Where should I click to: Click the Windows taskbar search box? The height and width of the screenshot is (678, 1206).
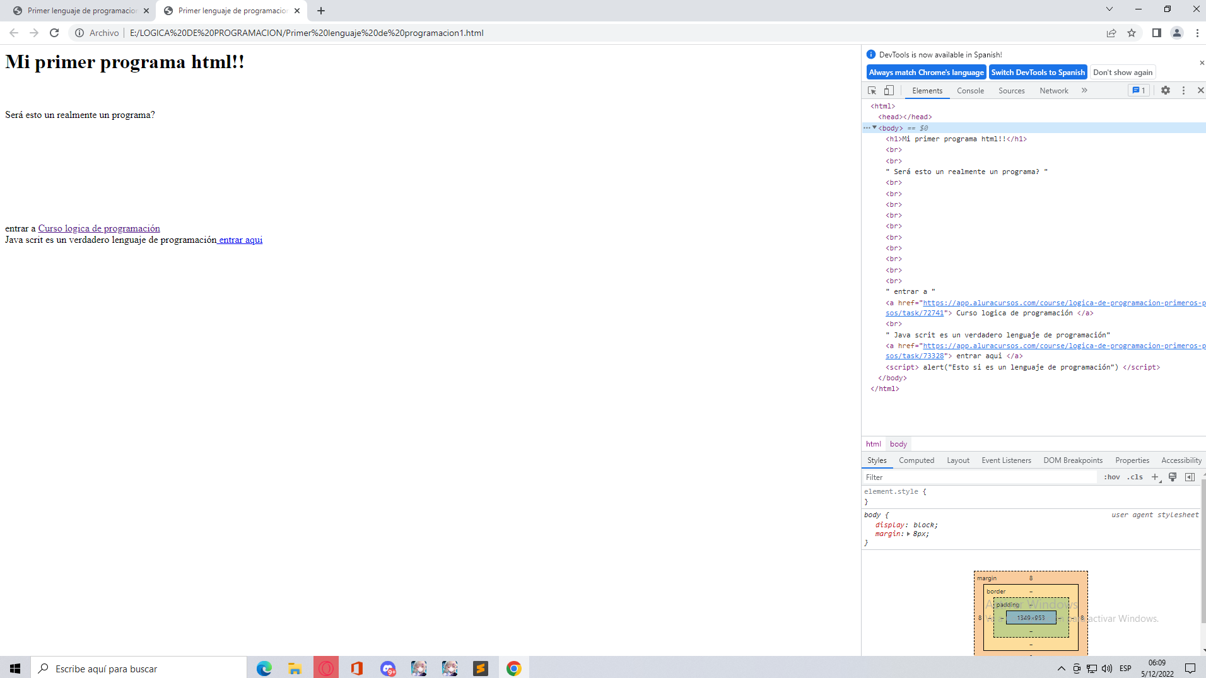(x=139, y=668)
